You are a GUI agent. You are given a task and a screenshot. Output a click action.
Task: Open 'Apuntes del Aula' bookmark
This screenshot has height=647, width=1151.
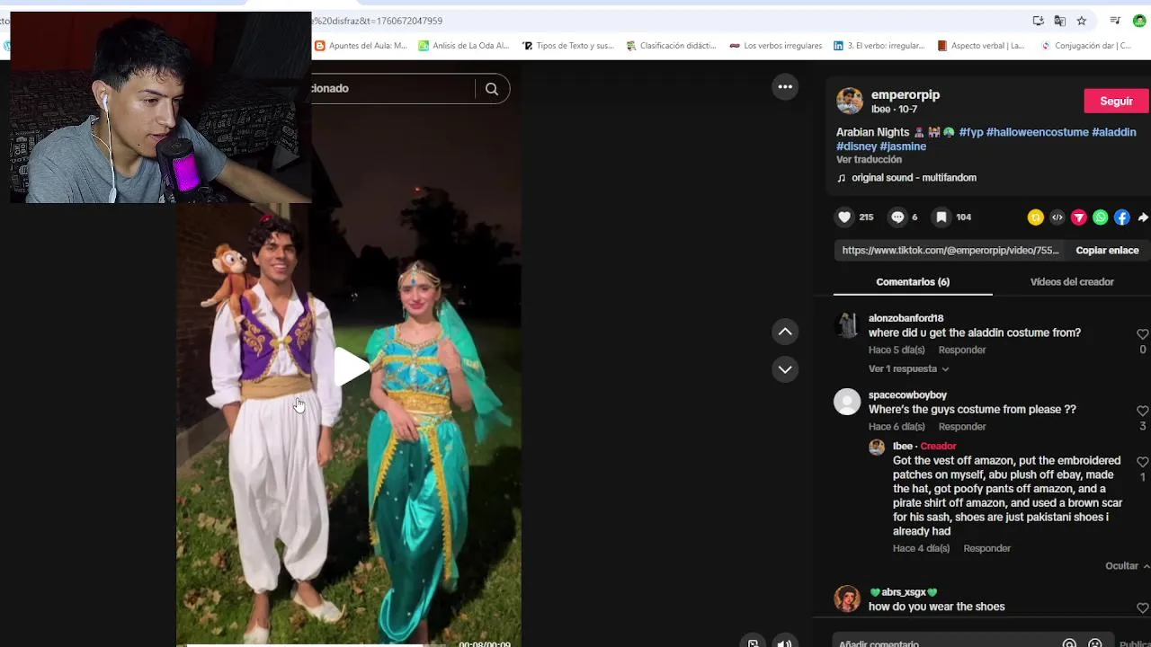tap(361, 46)
